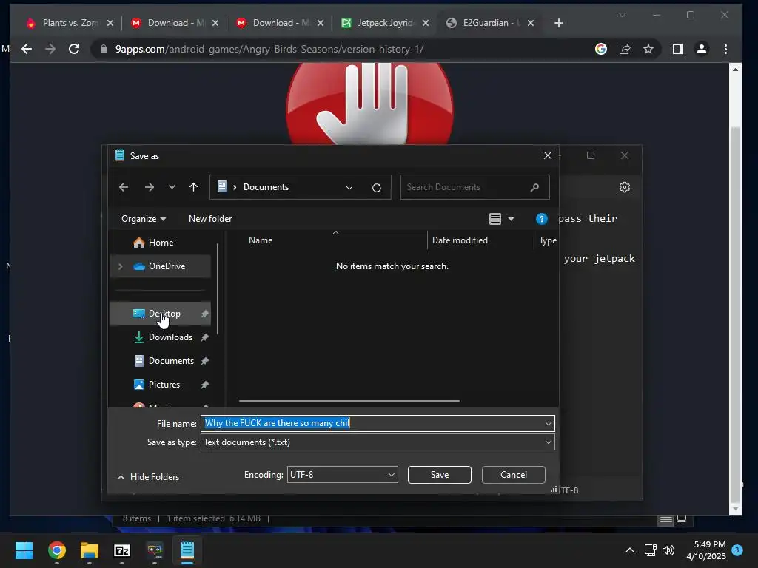Toggle Chrome side panel
The image size is (758, 568).
pyautogui.click(x=678, y=49)
